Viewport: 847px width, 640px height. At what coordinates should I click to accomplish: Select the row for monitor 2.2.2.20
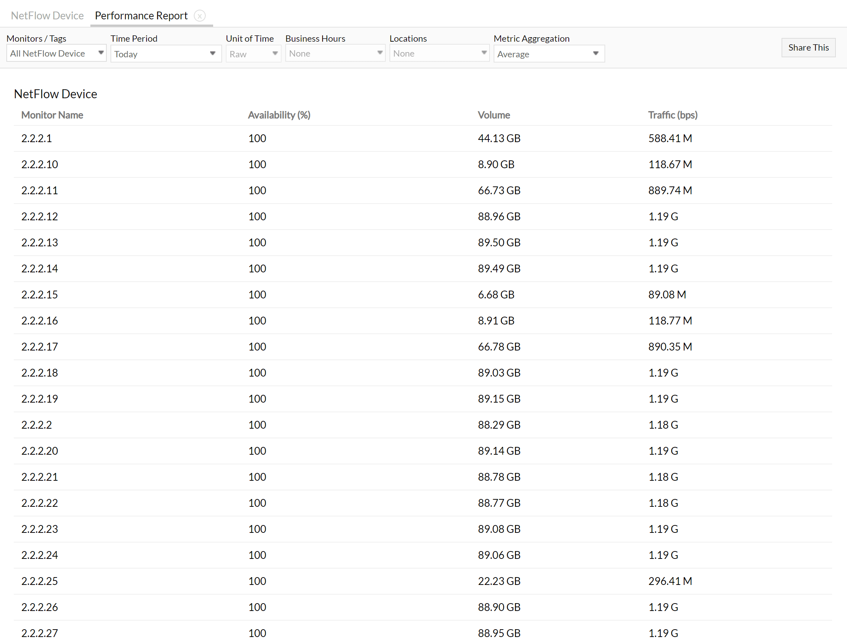pos(39,450)
